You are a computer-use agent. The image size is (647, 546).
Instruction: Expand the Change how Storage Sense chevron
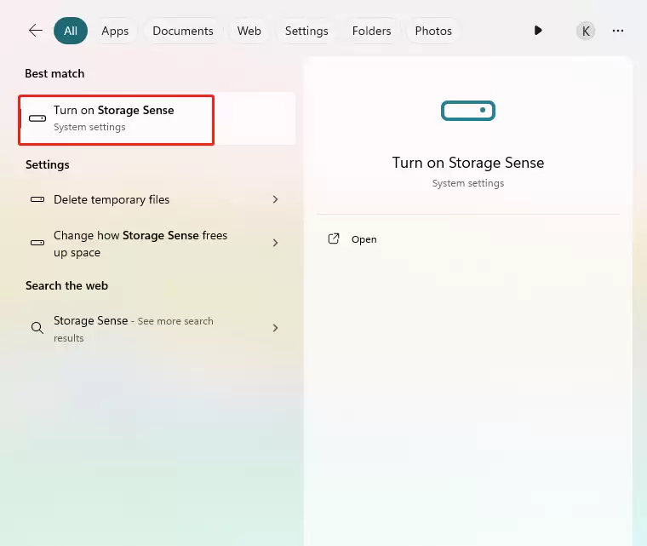pyautogui.click(x=275, y=243)
